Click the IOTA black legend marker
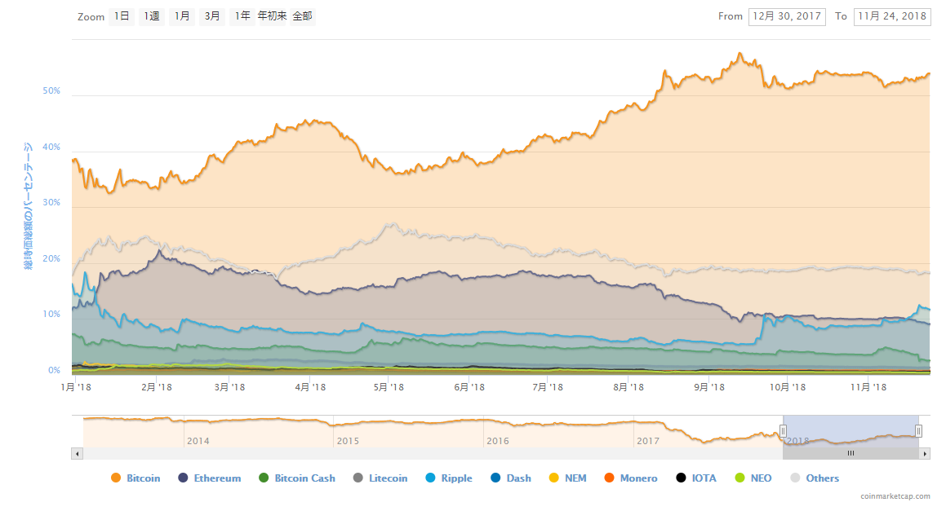This screenshot has height=511, width=946. point(682,478)
